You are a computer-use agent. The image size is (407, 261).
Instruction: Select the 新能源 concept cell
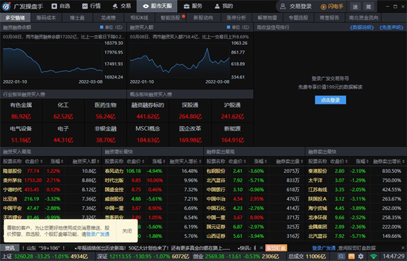click(x=232, y=134)
